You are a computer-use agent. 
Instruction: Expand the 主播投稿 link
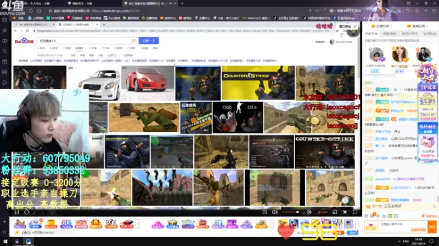[382, 26]
